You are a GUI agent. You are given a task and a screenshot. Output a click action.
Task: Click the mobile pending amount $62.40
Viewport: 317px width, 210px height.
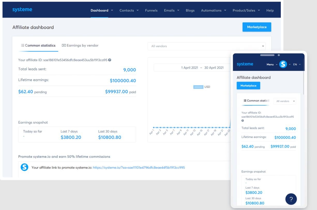247,146
